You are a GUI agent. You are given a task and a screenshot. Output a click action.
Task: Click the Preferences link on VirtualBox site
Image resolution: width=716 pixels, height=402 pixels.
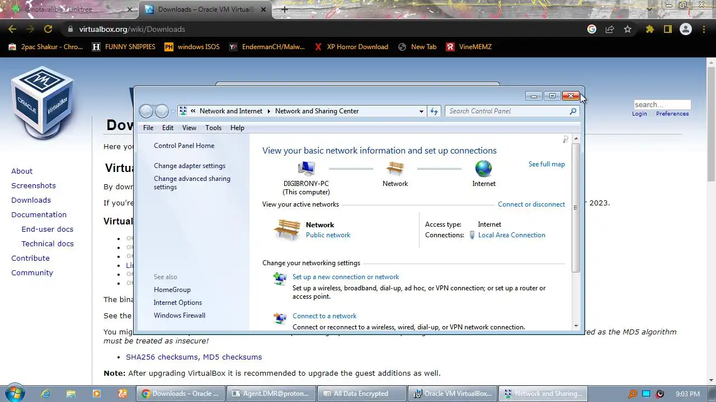(x=672, y=114)
